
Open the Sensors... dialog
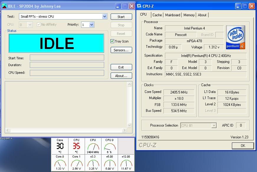[121, 50]
